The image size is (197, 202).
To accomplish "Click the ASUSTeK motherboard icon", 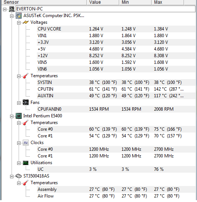I will click(19, 16).
